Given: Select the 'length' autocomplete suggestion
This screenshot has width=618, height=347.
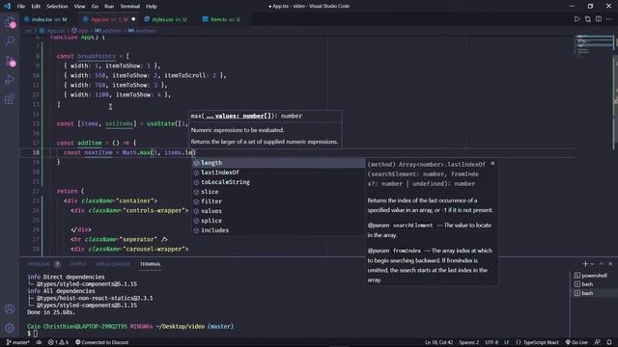Looking at the screenshot, I should (278, 163).
